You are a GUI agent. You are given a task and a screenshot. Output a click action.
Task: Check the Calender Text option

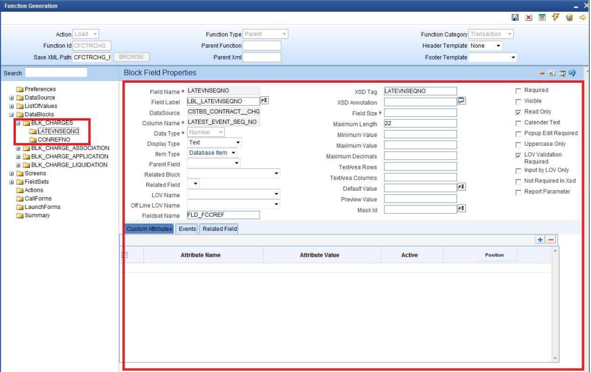518,123
